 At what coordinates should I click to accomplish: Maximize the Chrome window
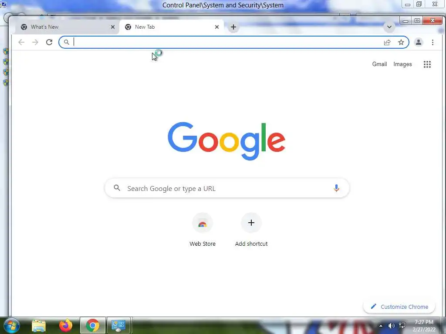point(417,21)
